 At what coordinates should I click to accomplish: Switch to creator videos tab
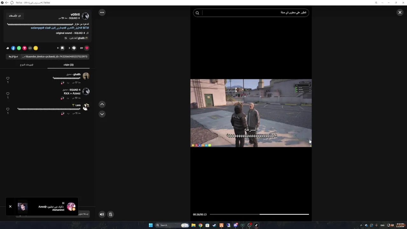point(27,65)
